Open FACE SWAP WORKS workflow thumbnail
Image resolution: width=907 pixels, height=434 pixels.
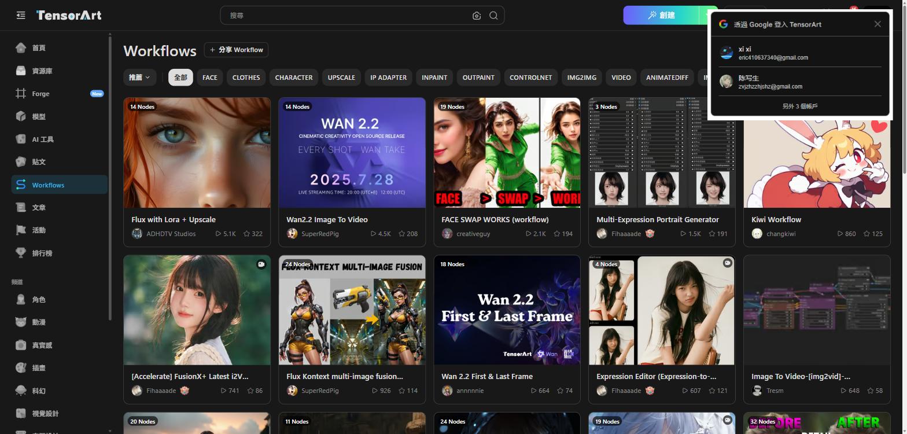[507, 153]
